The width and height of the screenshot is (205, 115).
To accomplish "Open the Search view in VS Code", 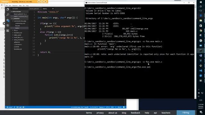I will tap(8, 15).
